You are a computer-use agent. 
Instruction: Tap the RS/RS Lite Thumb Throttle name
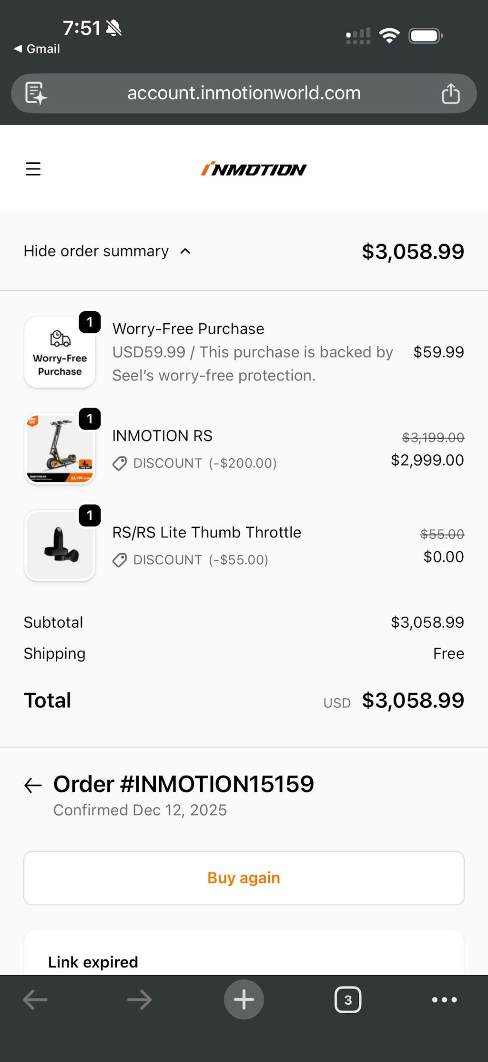(x=206, y=532)
